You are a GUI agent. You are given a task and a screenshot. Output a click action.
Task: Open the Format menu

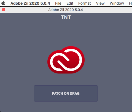85,3
